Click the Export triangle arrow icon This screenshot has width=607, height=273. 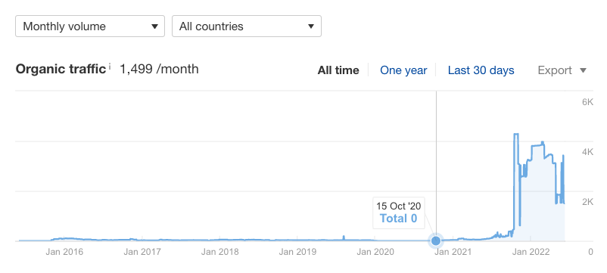(x=584, y=70)
